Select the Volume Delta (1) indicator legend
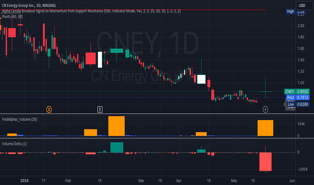The width and height of the screenshot is (314, 185). tap(14, 144)
